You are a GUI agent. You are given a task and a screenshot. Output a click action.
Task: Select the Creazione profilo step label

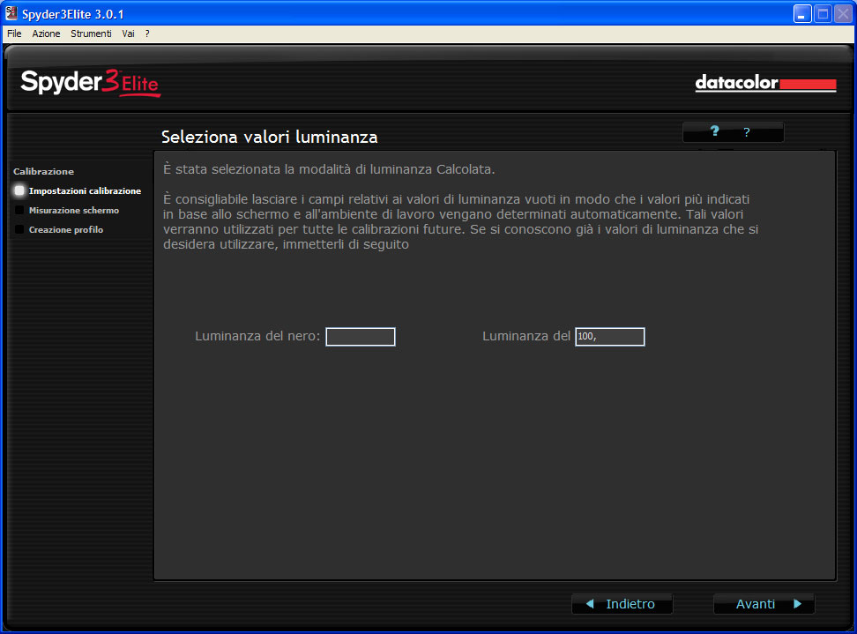pyautogui.click(x=66, y=229)
